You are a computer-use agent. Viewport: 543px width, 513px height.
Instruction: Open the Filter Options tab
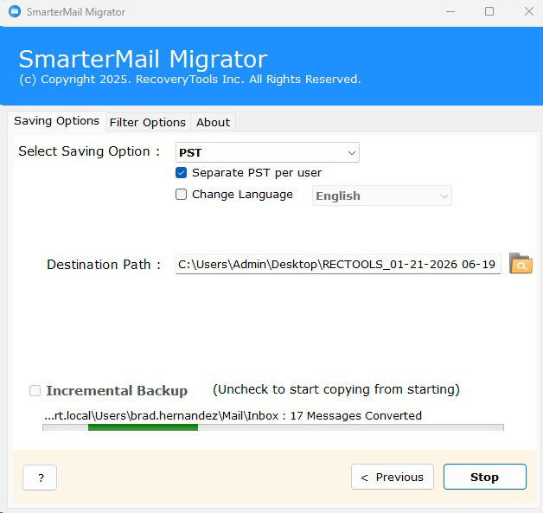148,122
